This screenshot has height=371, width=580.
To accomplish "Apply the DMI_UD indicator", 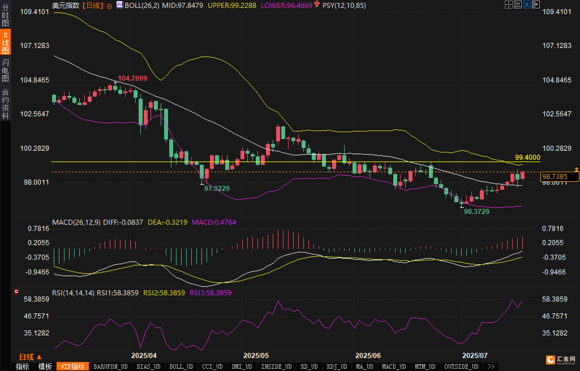I will pos(242,366).
